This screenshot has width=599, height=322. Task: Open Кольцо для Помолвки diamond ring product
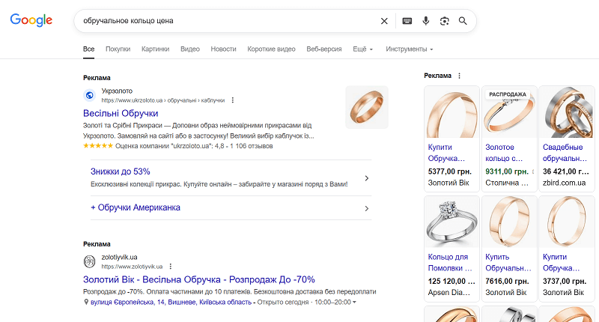click(x=451, y=249)
